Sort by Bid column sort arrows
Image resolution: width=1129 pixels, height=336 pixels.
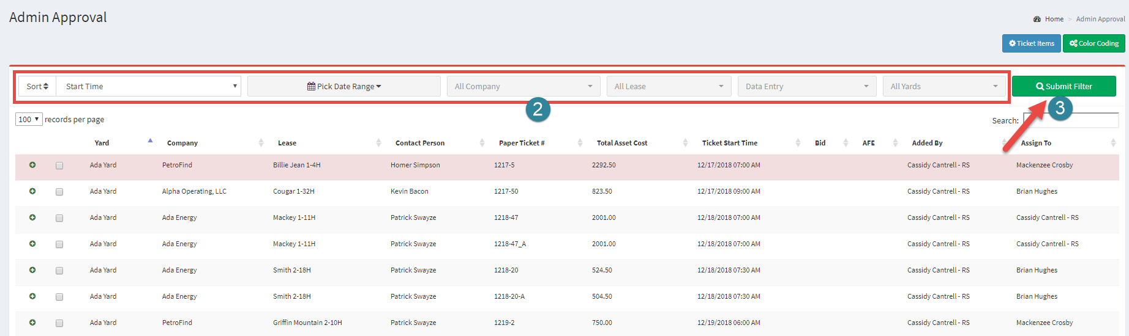tap(846, 143)
